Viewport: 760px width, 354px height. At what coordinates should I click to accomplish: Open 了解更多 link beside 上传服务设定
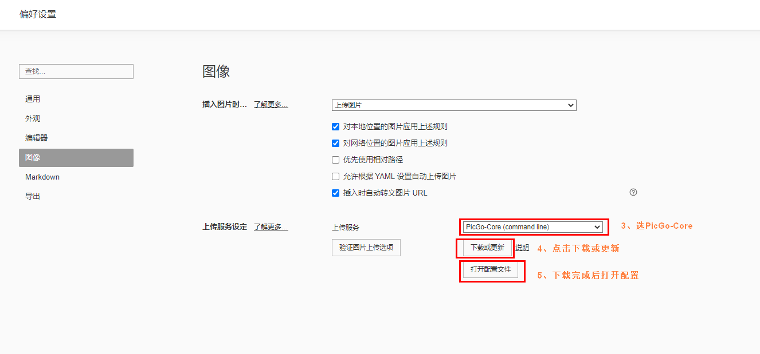coord(271,227)
